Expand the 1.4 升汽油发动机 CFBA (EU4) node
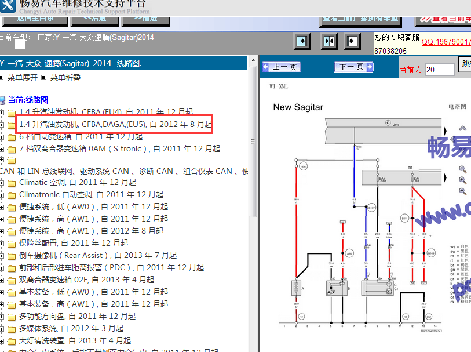 [x=2, y=113]
